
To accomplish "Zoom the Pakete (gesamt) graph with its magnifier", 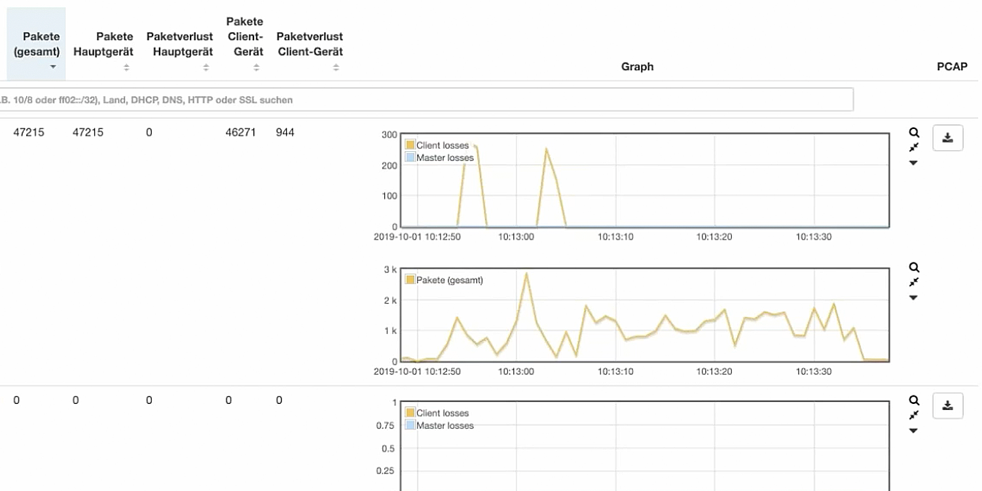I will tap(914, 268).
